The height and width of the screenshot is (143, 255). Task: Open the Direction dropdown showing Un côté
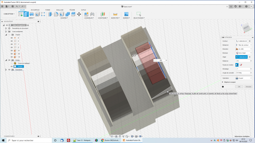pyautogui.click(x=244, y=49)
